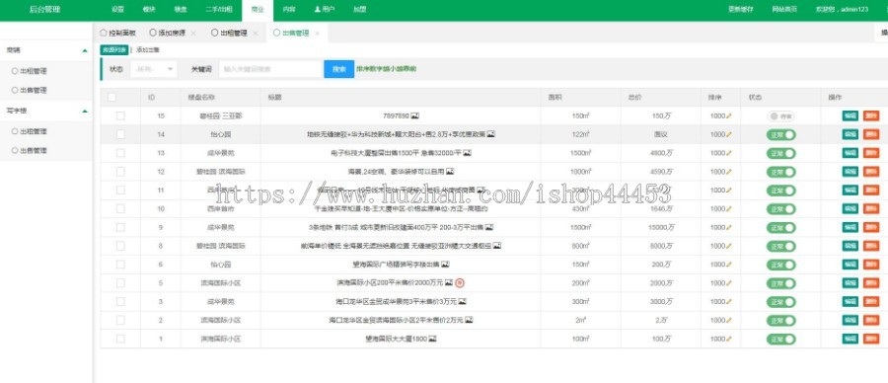888x383 pixels.
Task: Close the 添加房源 tab
Action: coord(193,34)
